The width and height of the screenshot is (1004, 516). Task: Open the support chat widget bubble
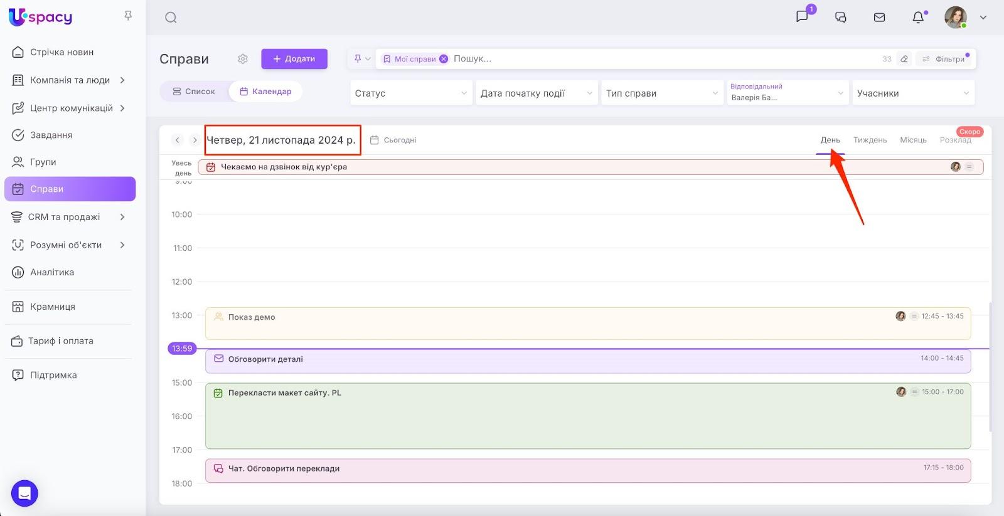tap(24, 493)
